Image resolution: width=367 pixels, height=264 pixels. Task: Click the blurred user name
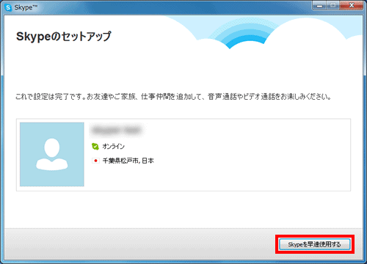click(x=117, y=130)
